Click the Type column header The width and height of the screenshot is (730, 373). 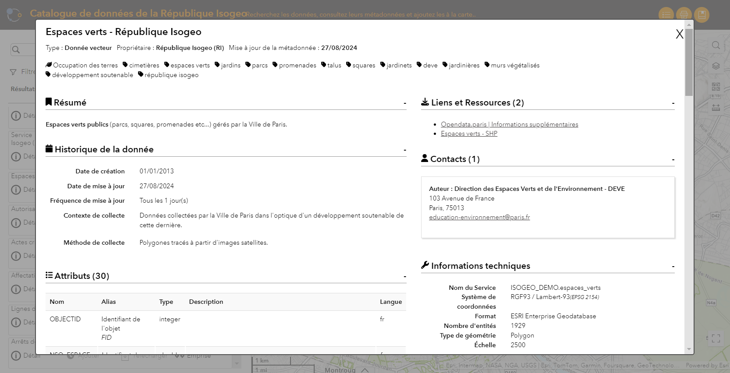click(166, 302)
